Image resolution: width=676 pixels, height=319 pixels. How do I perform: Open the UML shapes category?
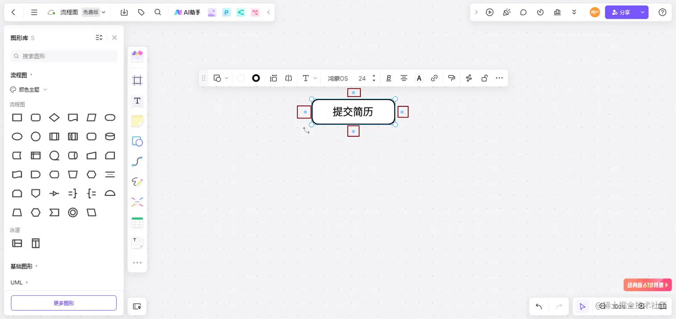pyautogui.click(x=17, y=282)
